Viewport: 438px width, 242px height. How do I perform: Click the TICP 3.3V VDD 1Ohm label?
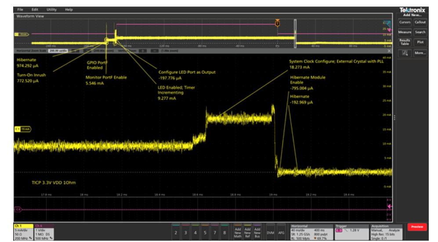coord(54,183)
